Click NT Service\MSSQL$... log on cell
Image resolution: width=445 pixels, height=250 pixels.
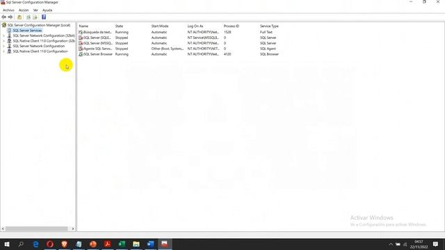203,37
